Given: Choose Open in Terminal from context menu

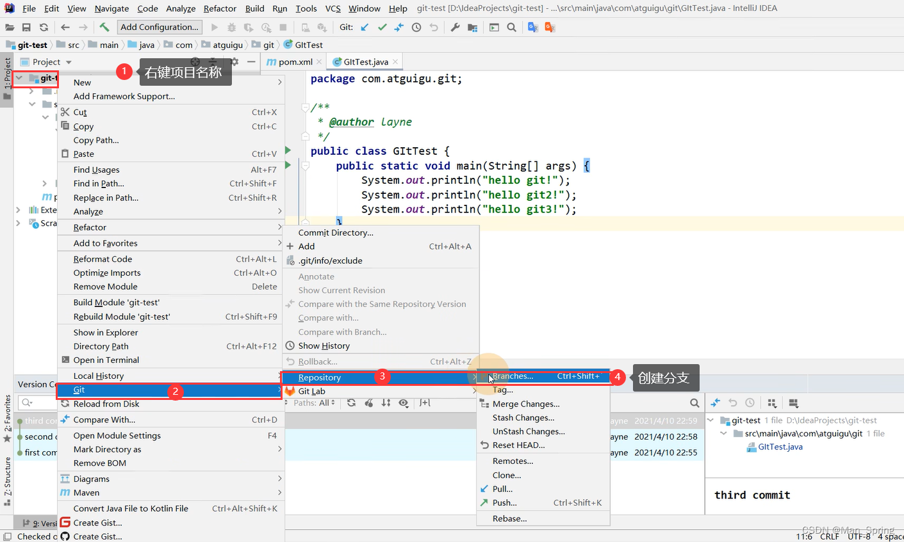Looking at the screenshot, I should click(x=170, y=360).
